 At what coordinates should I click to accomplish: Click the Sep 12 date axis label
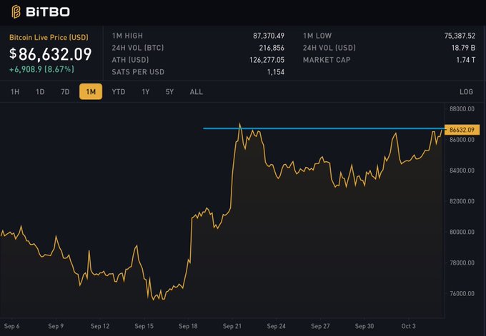point(100,326)
